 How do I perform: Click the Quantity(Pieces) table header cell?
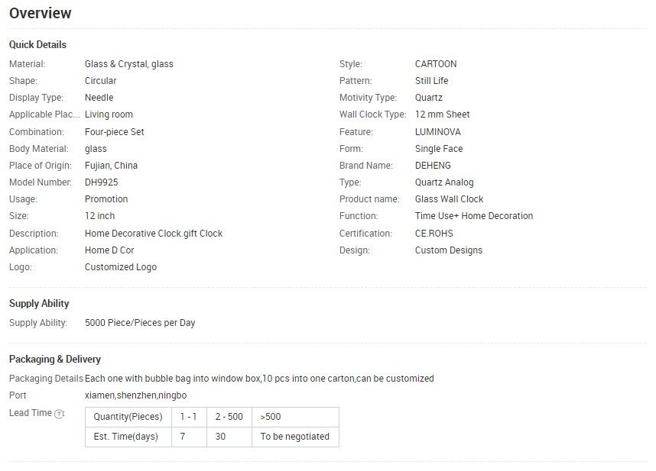[128, 417]
